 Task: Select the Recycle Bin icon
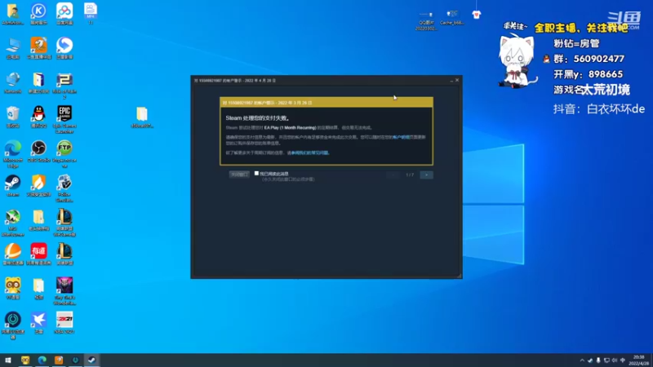[13, 117]
